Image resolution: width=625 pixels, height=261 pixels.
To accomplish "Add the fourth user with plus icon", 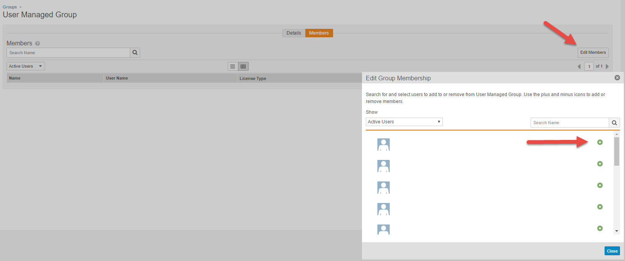I will click(600, 207).
